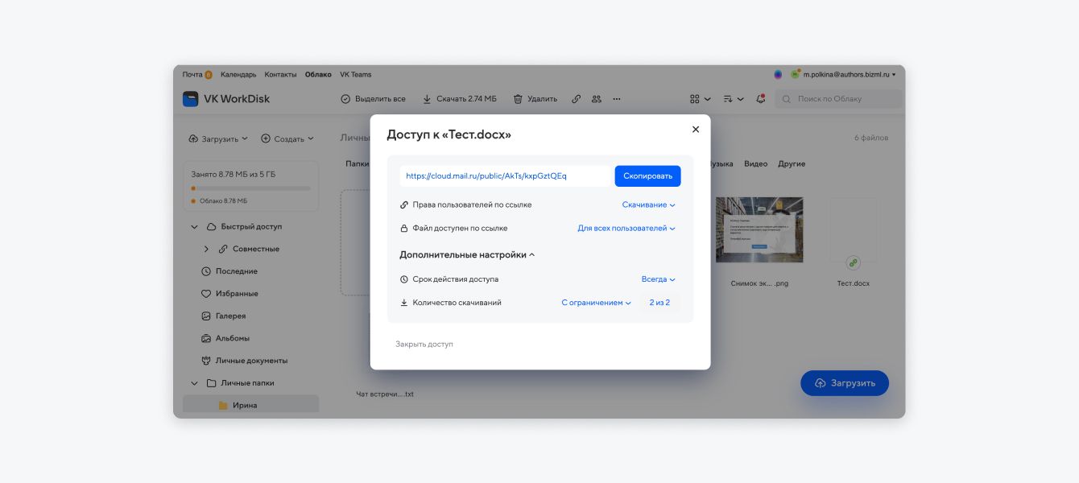Click the green link badge on Тест.docx

click(x=853, y=262)
